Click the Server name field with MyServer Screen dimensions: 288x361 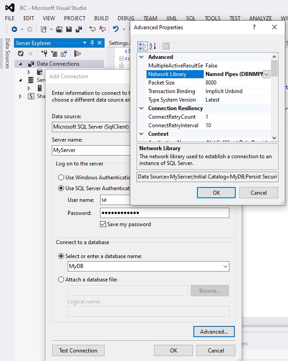(91, 150)
